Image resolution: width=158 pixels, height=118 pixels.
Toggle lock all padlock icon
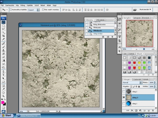coord(139,86)
